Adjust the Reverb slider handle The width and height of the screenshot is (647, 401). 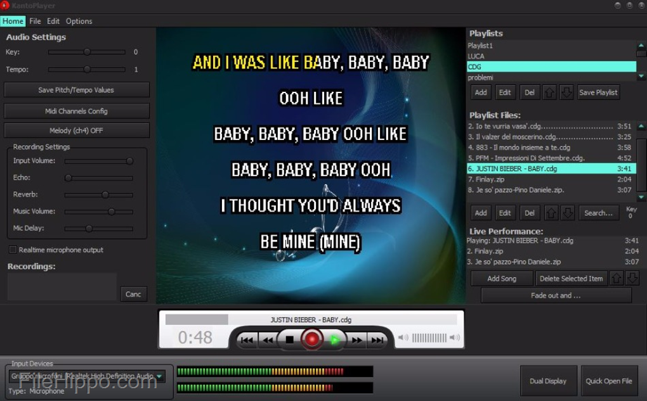(105, 194)
